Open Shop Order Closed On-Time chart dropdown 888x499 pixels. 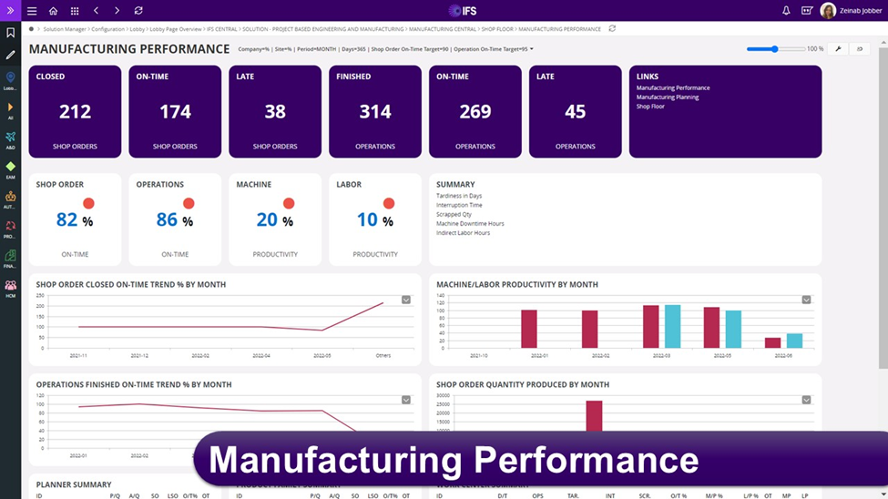406,300
